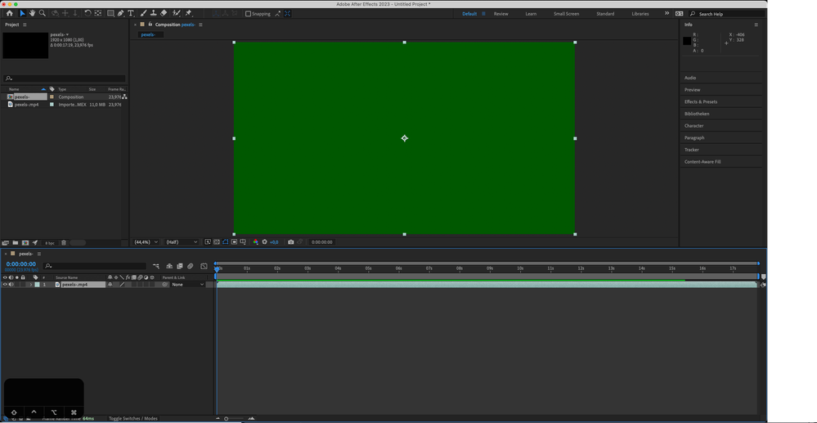Click the Fast Previews icon in viewer footer
This screenshot has width=817, height=423.
point(208,242)
